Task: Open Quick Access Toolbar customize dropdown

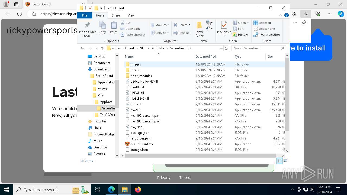Action: pos(101,8)
